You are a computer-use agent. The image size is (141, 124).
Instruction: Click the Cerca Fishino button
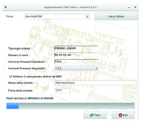[x=116, y=17]
